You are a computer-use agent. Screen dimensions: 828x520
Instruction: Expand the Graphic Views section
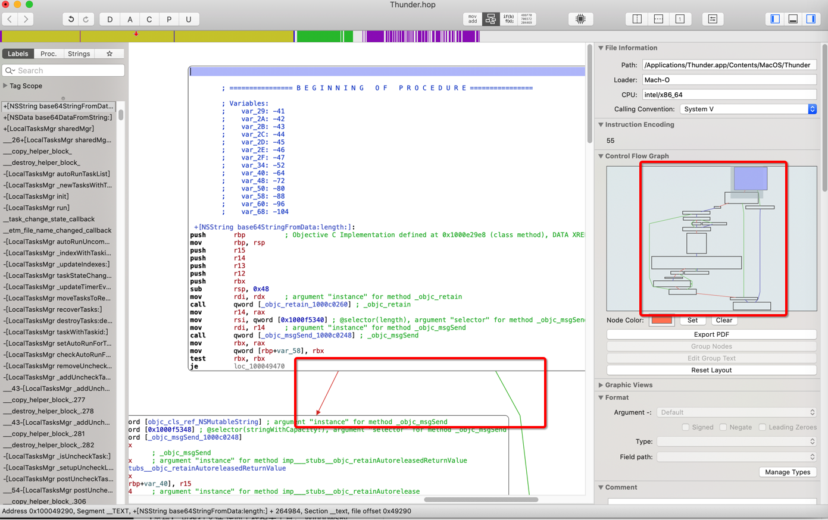[601, 385]
